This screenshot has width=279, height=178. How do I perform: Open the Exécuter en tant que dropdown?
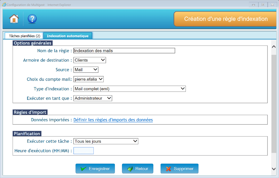point(93,98)
